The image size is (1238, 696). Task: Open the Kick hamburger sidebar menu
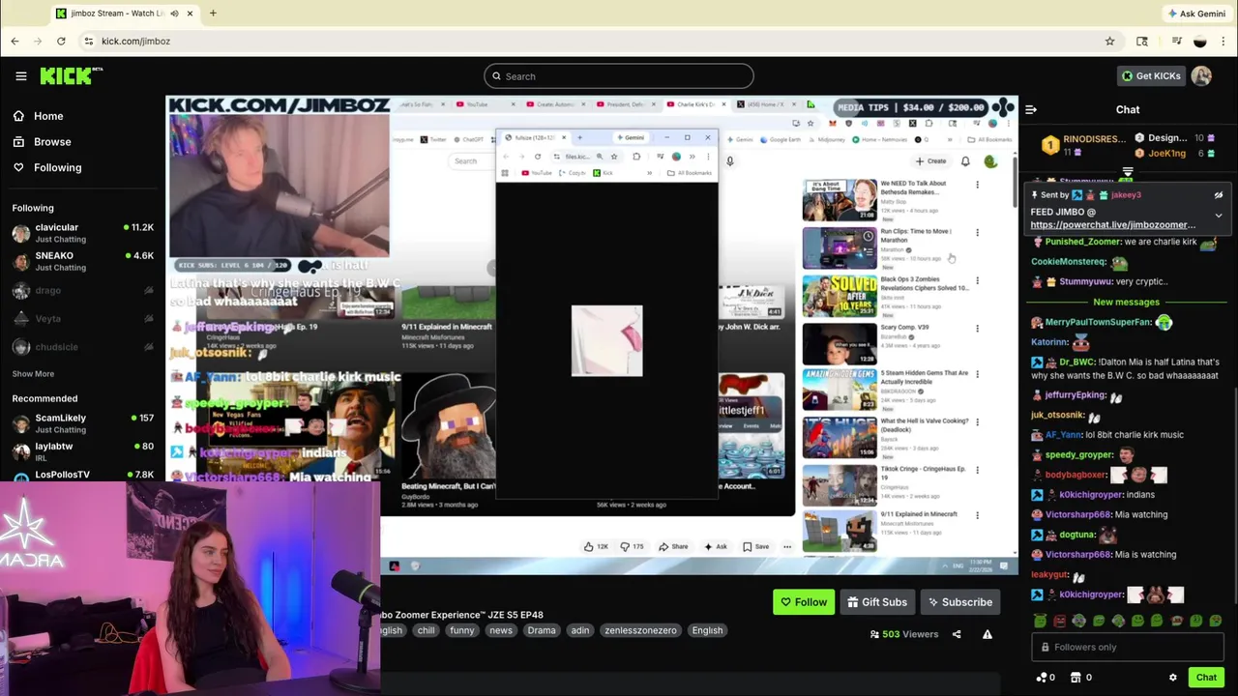pyautogui.click(x=20, y=75)
